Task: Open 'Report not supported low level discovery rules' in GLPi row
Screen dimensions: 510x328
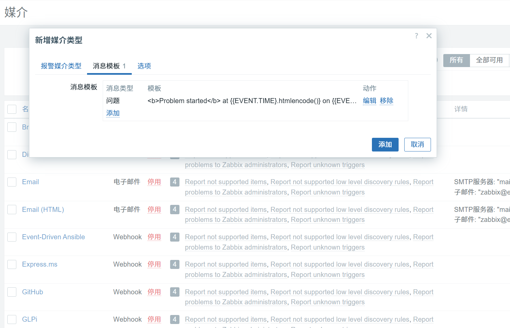Action: point(340,319)
